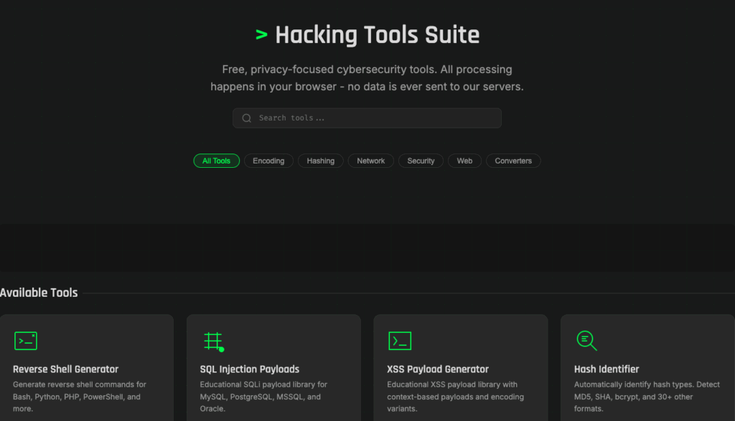Filter tools by Encoding category
Image resolution: width=735 pixels, height=421 pixels.
(x=268, y=161)
